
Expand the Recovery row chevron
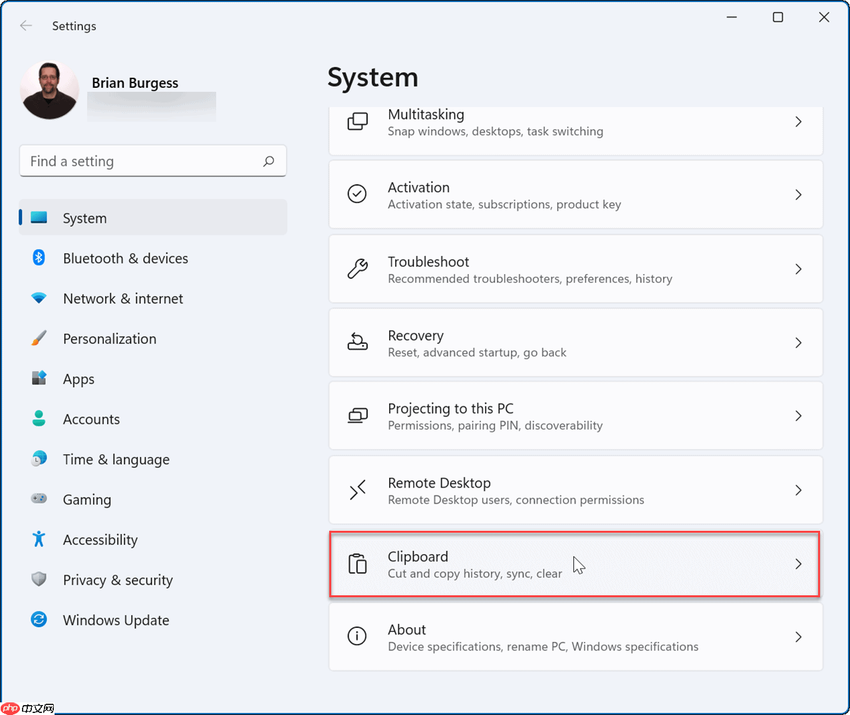pyautogui.click(x=798, y=343)
